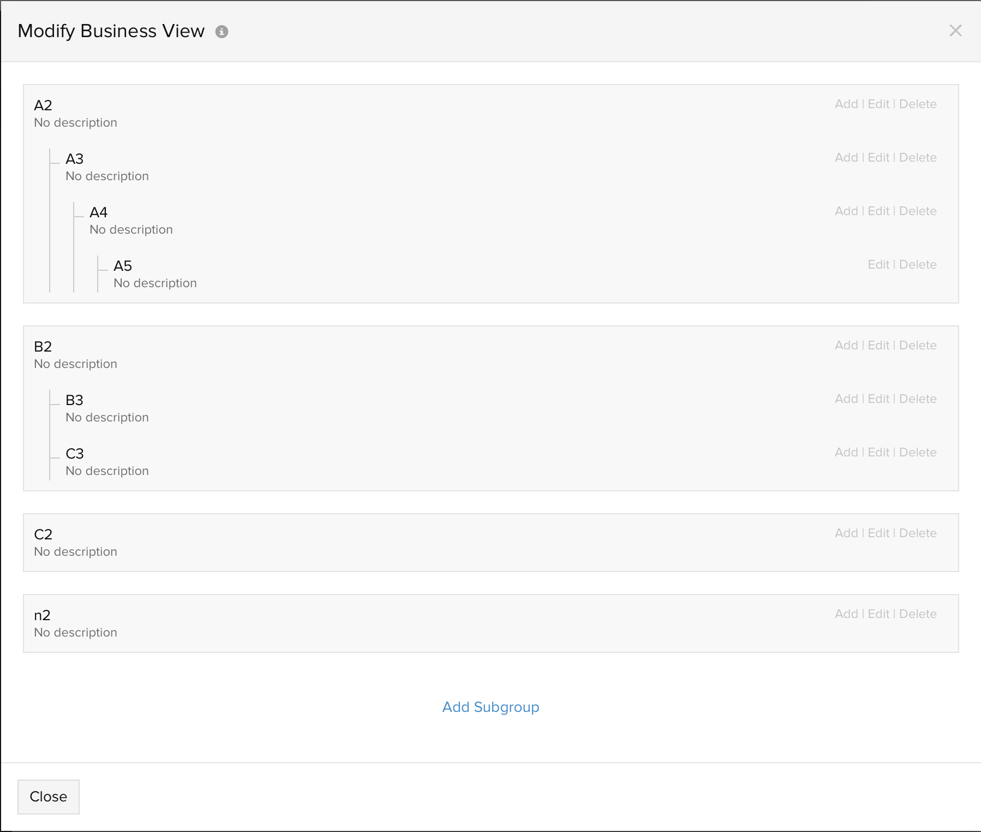Viewport: 981px width, 832px height.
Task: Click Add for subgroup A2
Action: click(846, 104)
